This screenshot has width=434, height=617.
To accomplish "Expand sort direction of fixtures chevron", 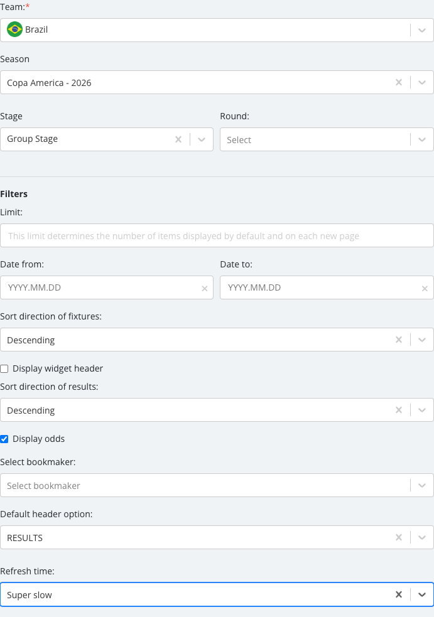I will click(x=422, y=340).
